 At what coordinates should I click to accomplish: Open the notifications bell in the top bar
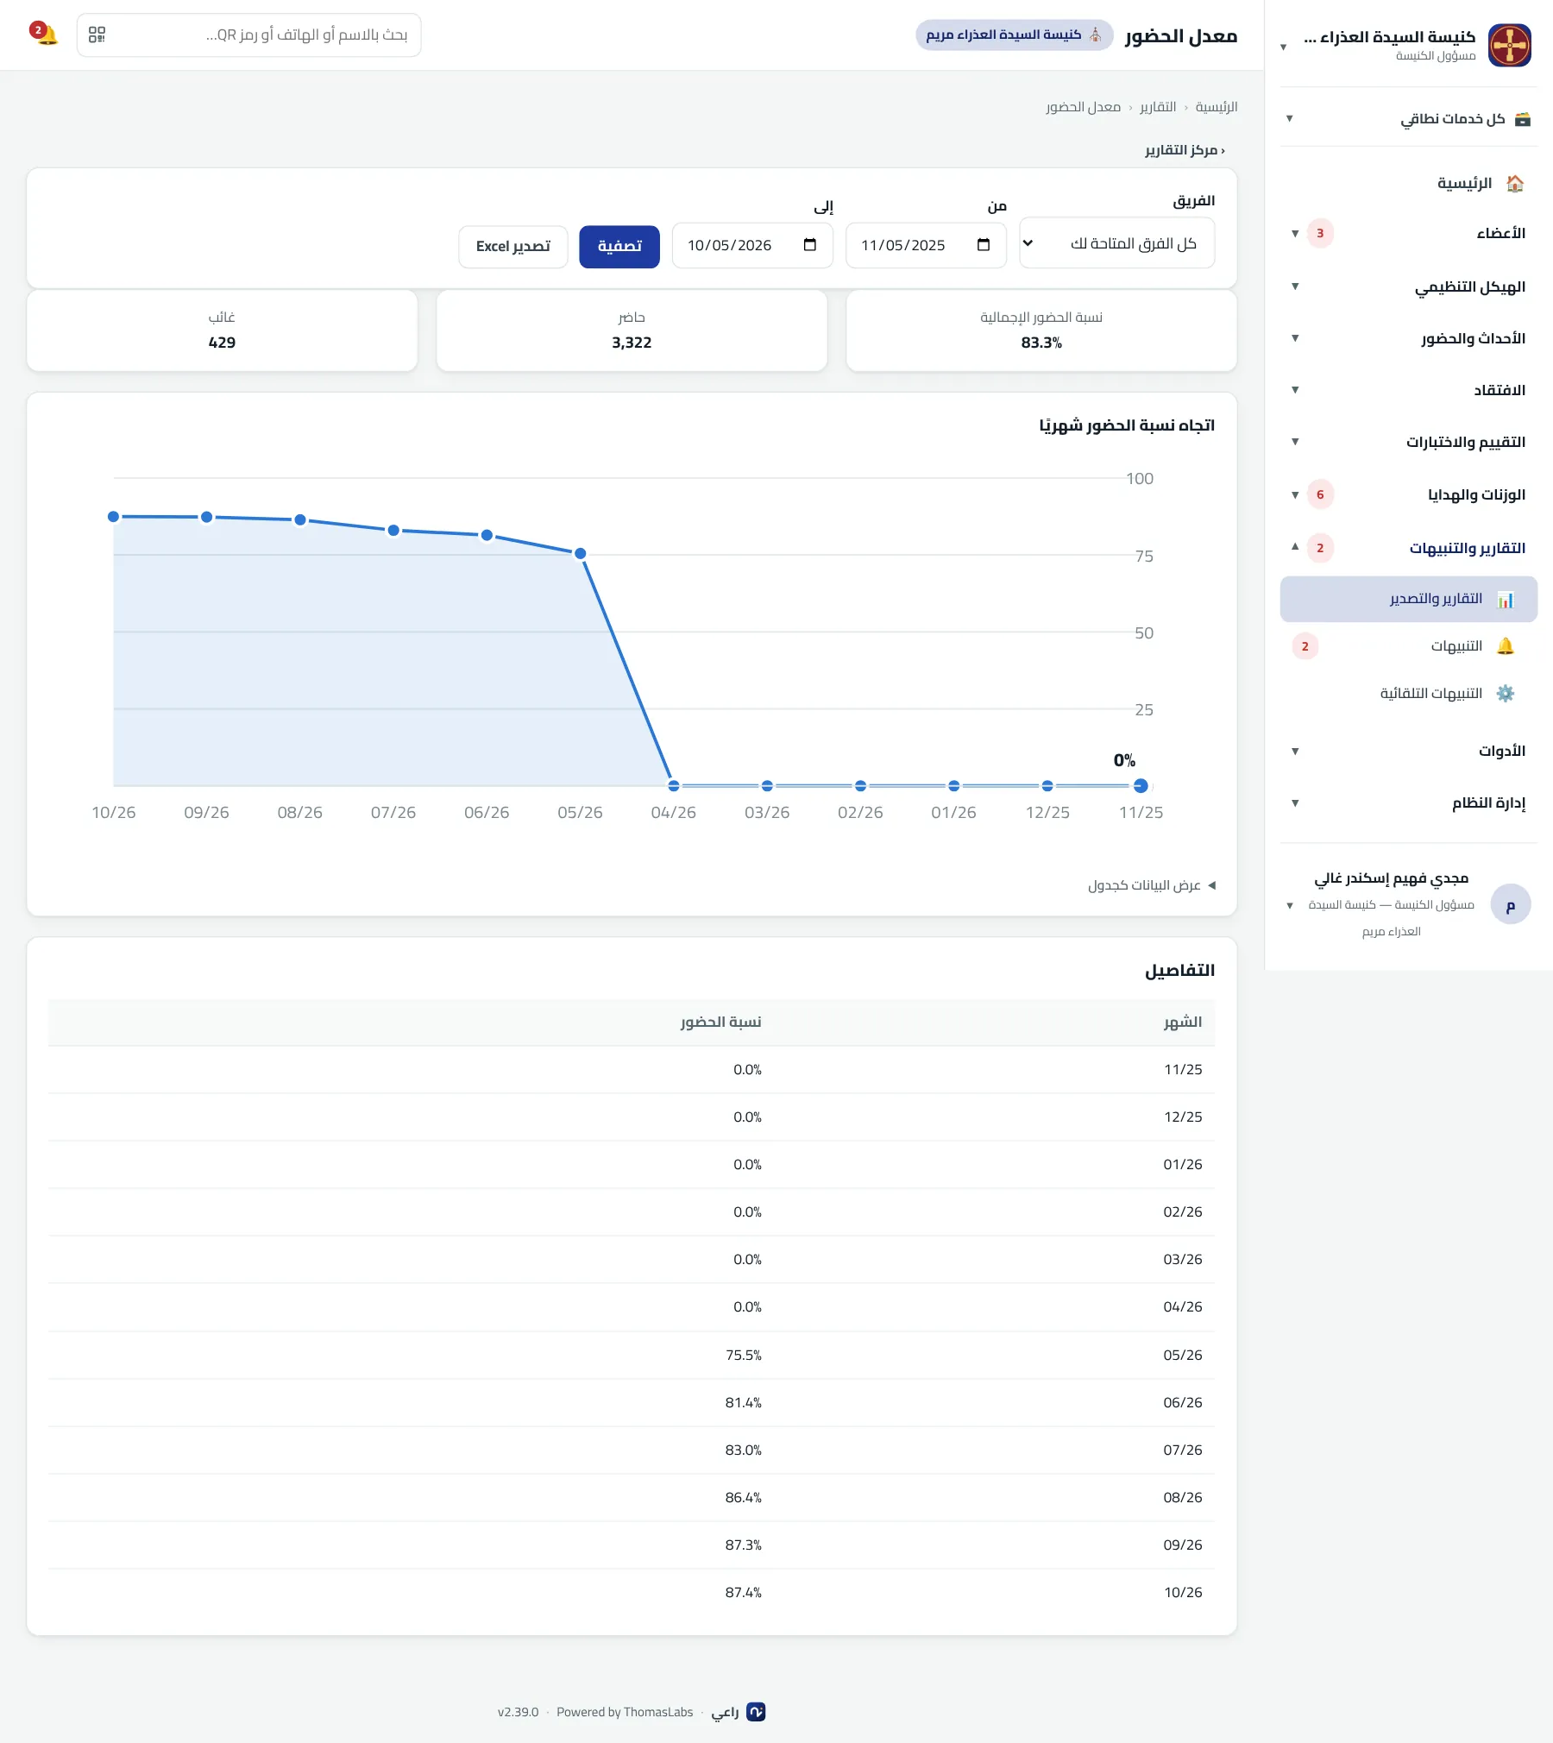[x=45, y=35]
